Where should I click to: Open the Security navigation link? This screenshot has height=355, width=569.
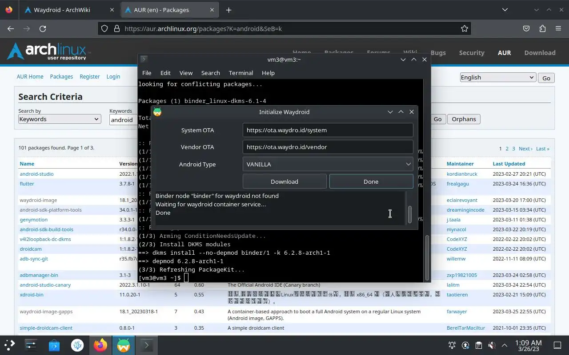point(472,52)
